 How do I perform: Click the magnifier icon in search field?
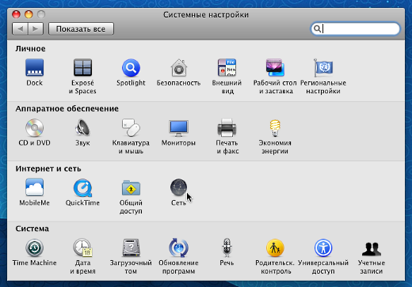coord(317,28)
